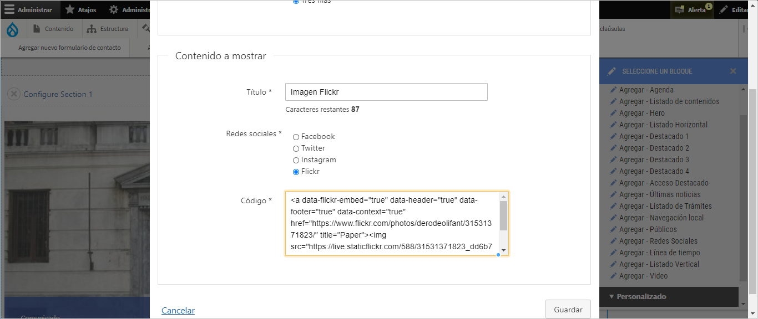758x319 pixels.
Task: Click the Contenido page icon
Action: point(37,29)
